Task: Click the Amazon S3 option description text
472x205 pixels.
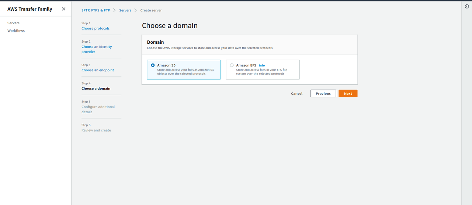Action: tap(185, 72)
